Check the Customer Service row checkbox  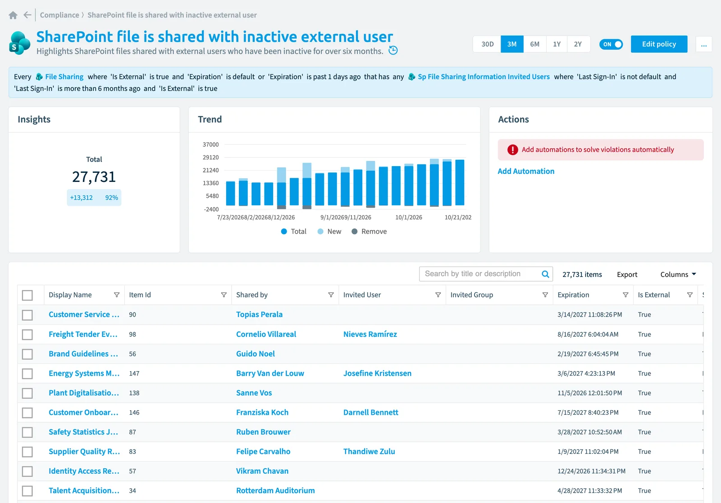coord(27,315)
